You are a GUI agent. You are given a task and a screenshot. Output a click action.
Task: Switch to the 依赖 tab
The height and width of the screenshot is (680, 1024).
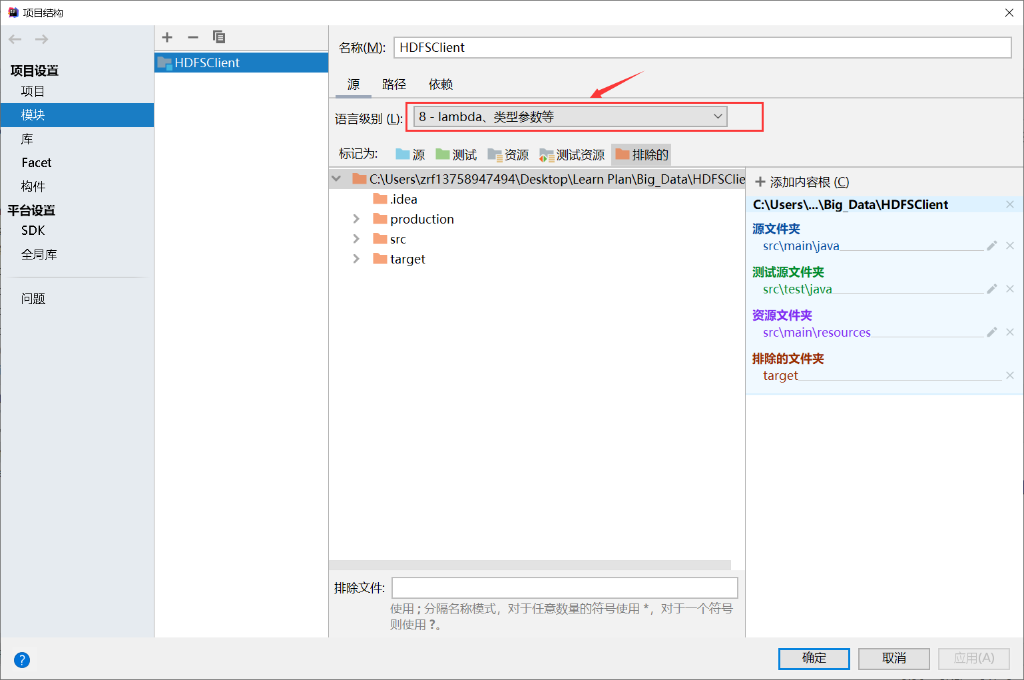[x=441, y=85]
